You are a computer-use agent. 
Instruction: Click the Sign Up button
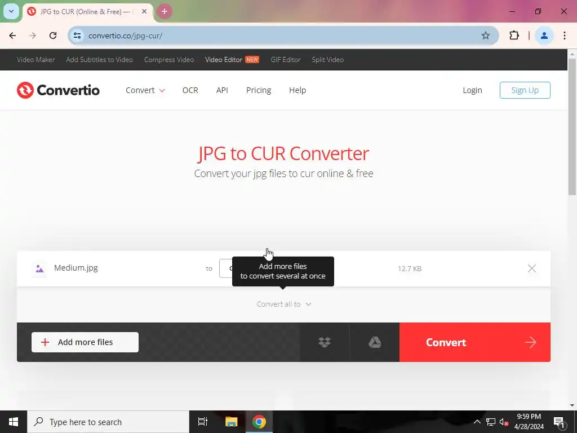(x=525, y=90)
